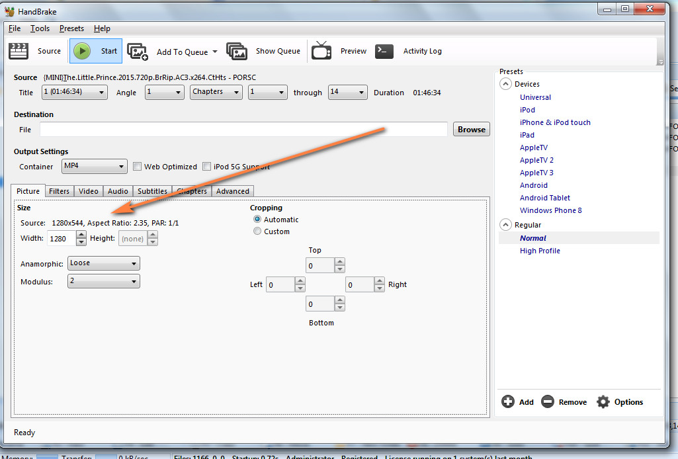Open the Help menu
Image resolution: width=678 pixels, height=459 pixels.
tap(102, 28)
